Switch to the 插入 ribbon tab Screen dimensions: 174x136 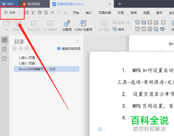89,13
